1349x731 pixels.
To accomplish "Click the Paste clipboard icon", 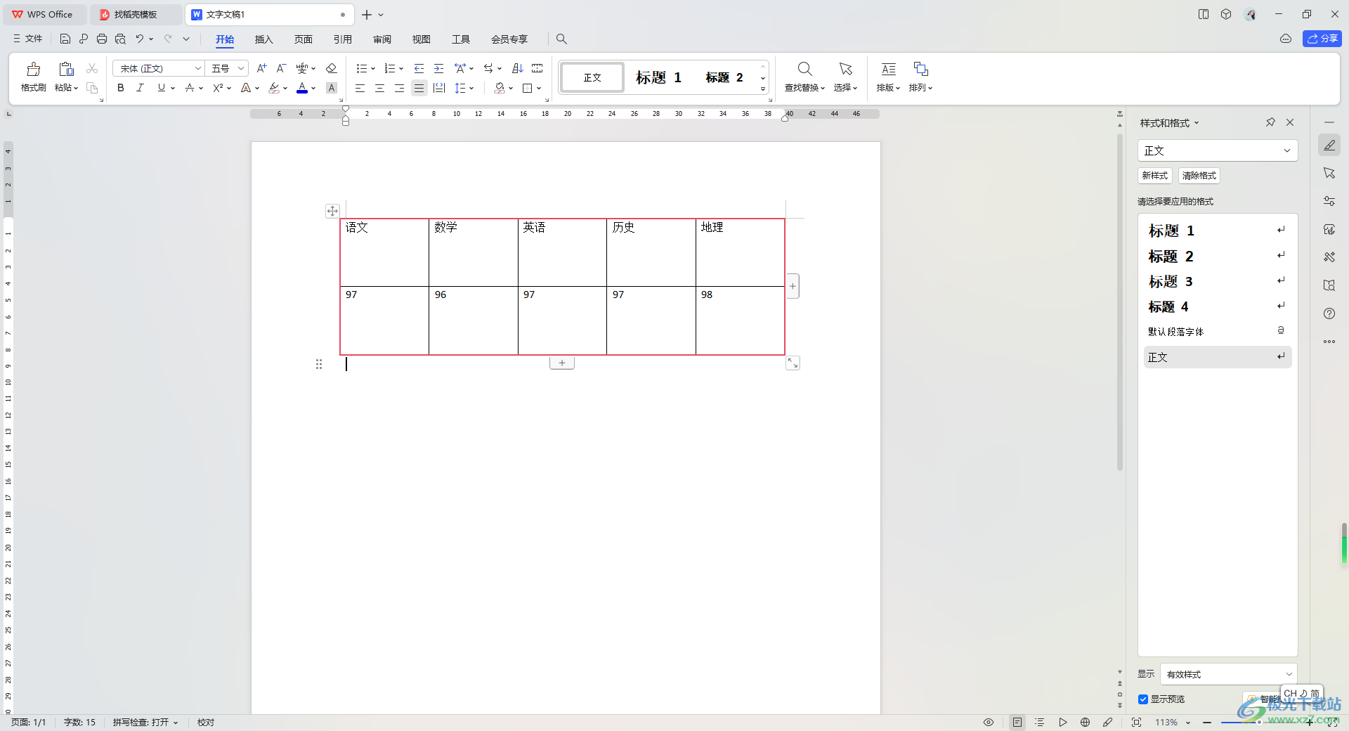I will tap(66, 69).
